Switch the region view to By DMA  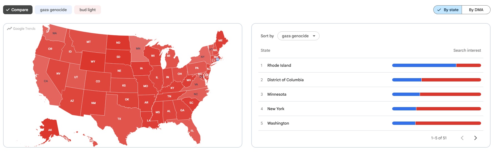pyautogui.click(x=476, y=10)
